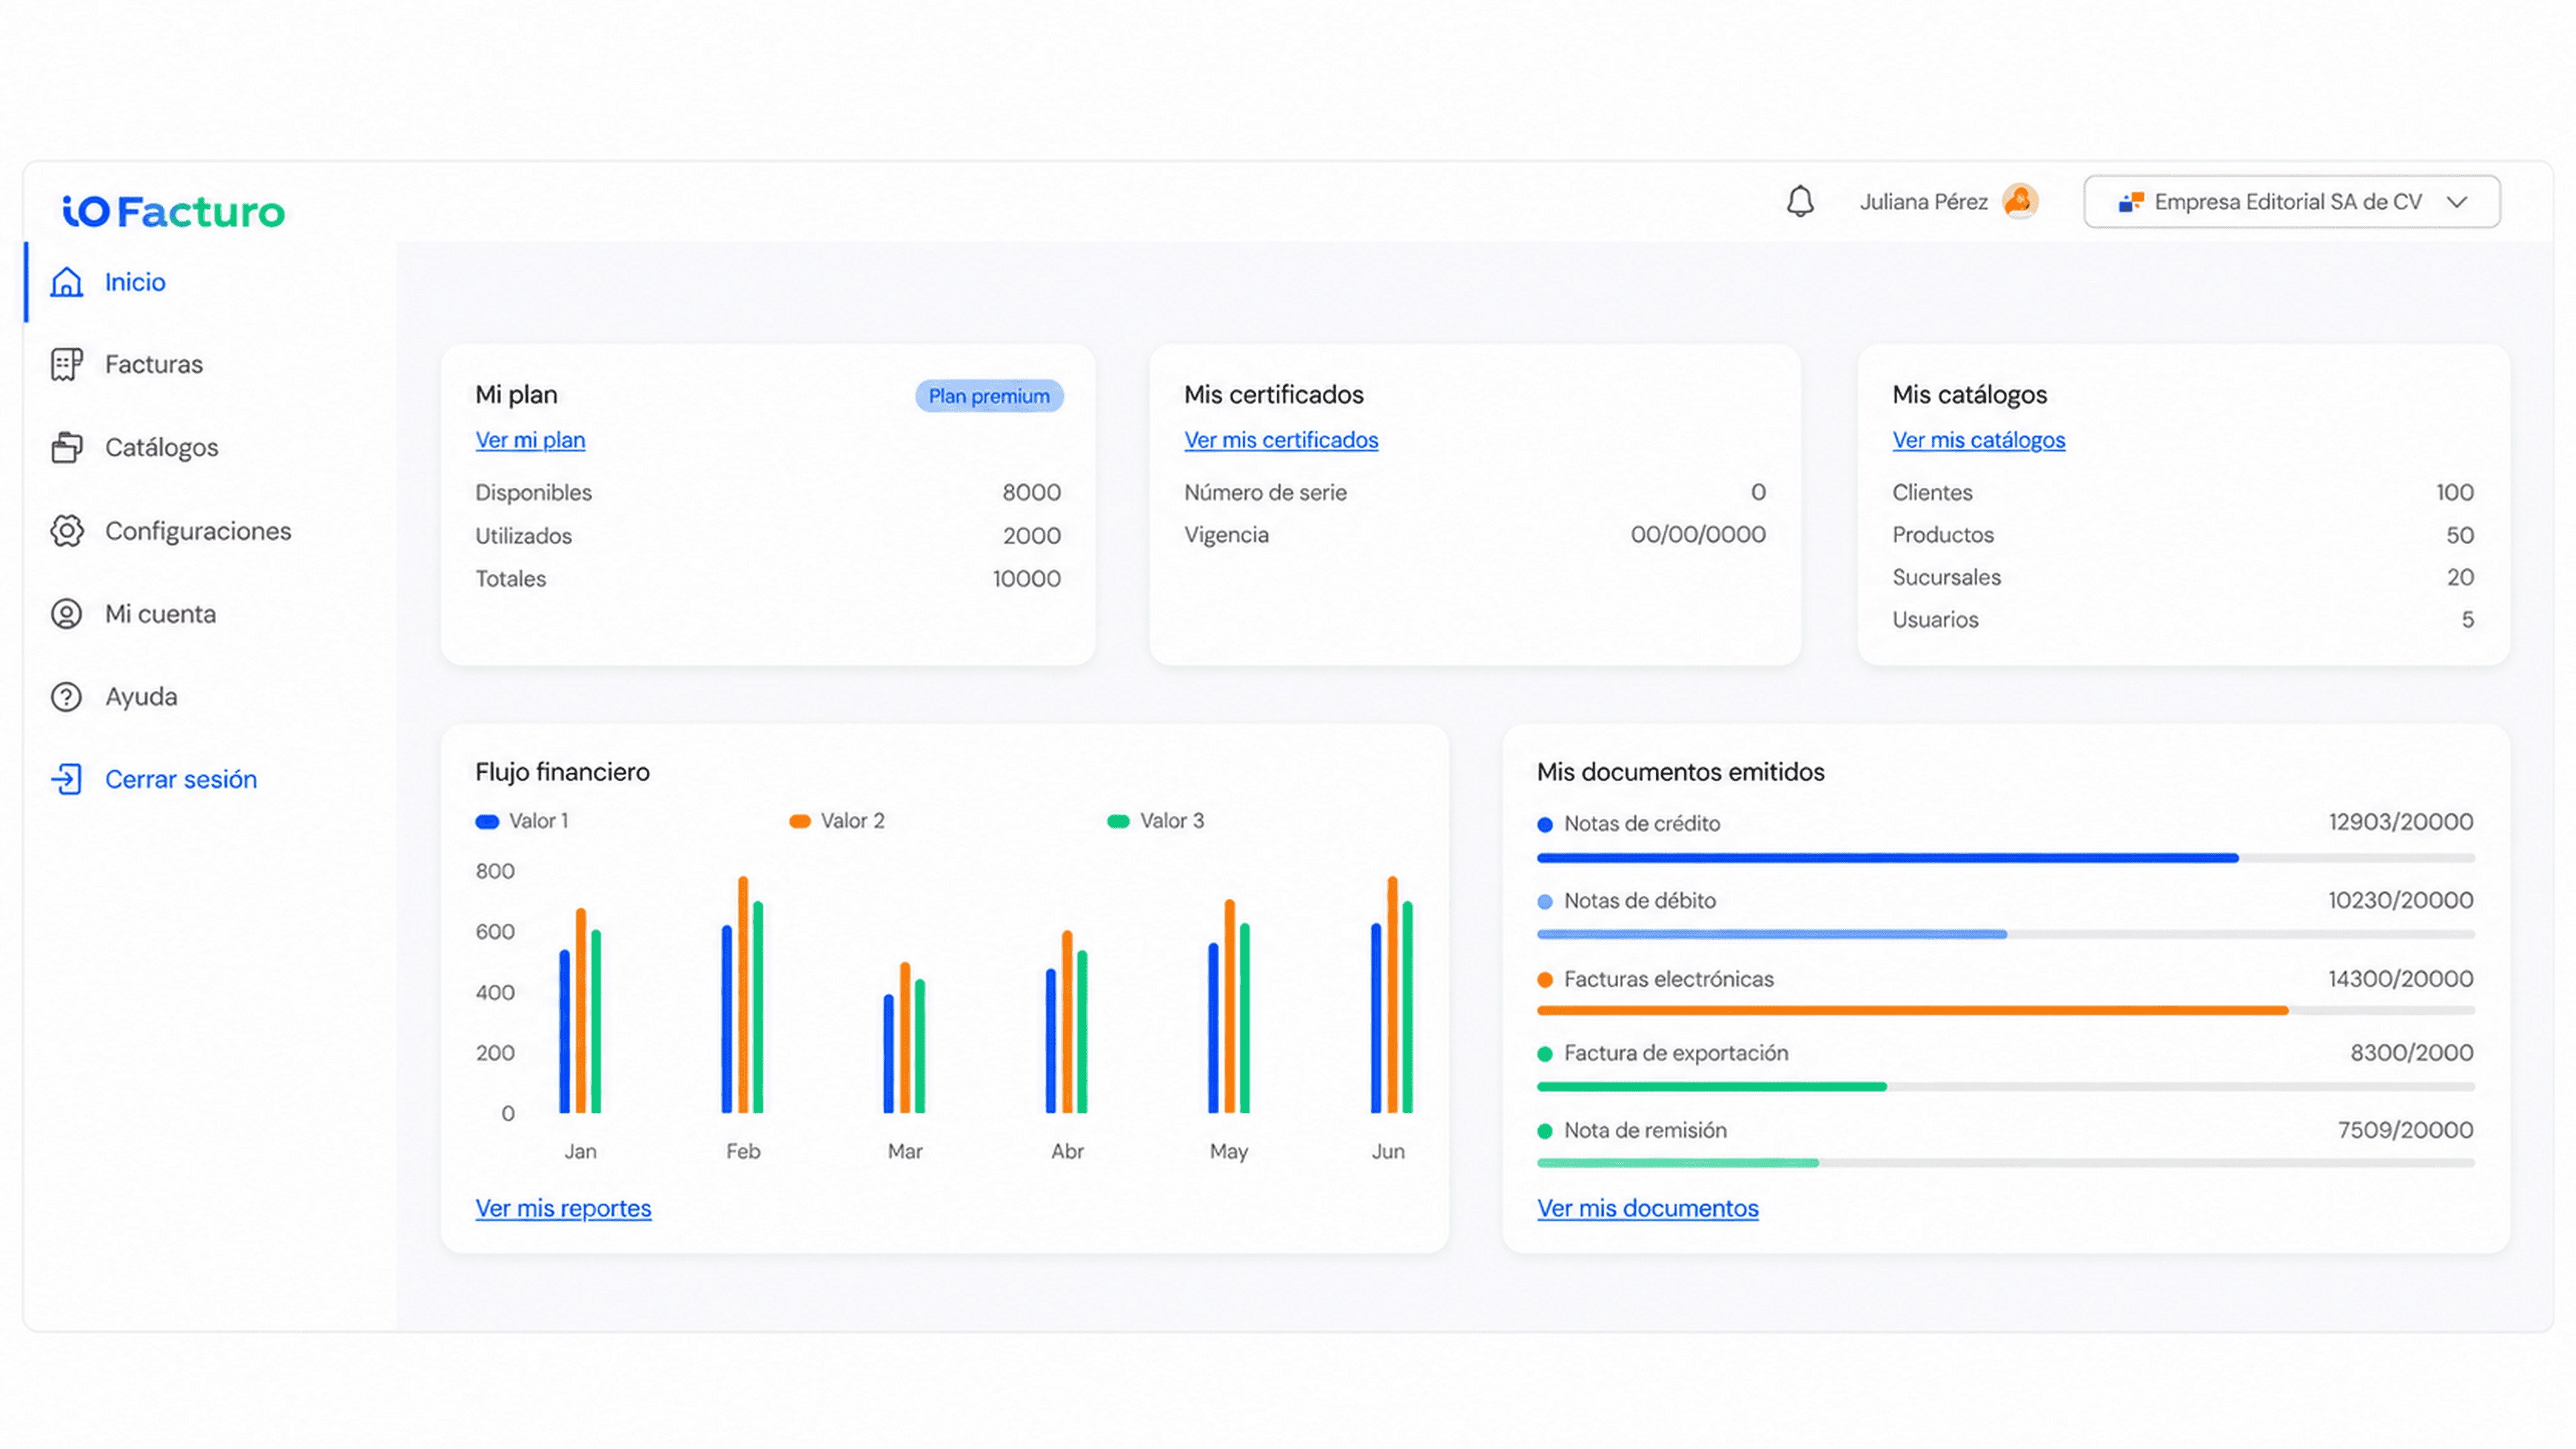Click the Sucursales count 20
The height and width of the screenshot is (1449, 2576).
(2460, 577)
